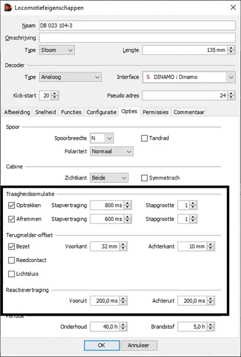Open the Spoorbreedte dropdown
The height and width of the screenshot is (357, 241).
tap(102, 138)
